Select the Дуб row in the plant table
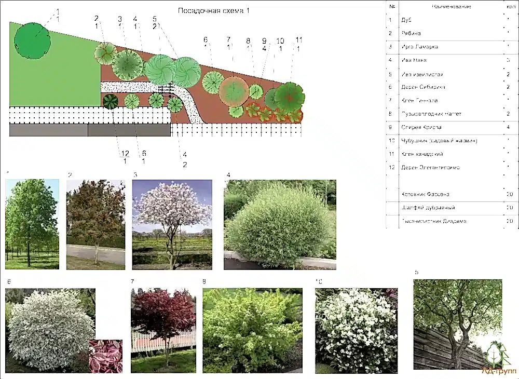 click(450, 20)
